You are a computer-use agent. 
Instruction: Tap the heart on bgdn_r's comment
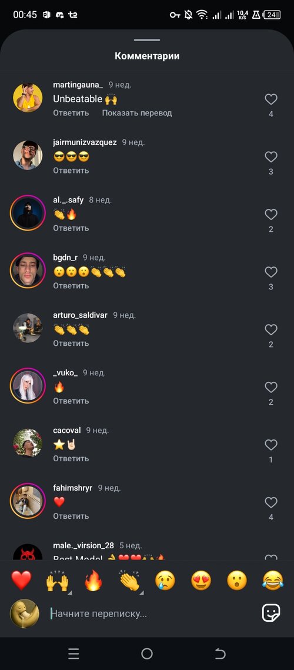(x=271, y=272)
